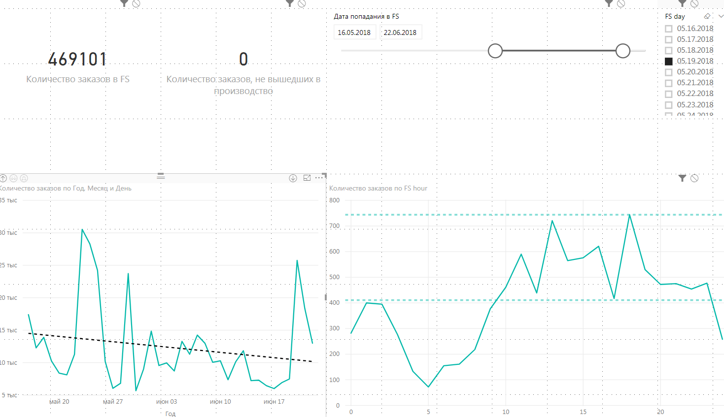Viewport: 724px width, 417px height.
Task: Check the 05.17.2018 checkbox
Action: click(x=669, y=39)
